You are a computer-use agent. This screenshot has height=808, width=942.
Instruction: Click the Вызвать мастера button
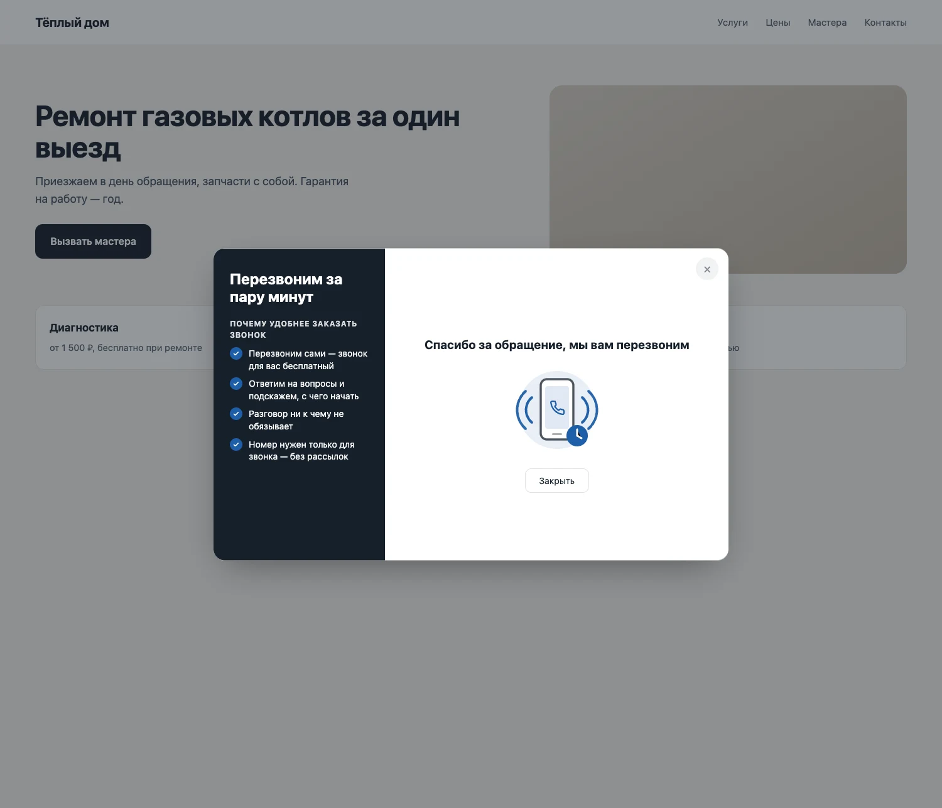(93, 241)
